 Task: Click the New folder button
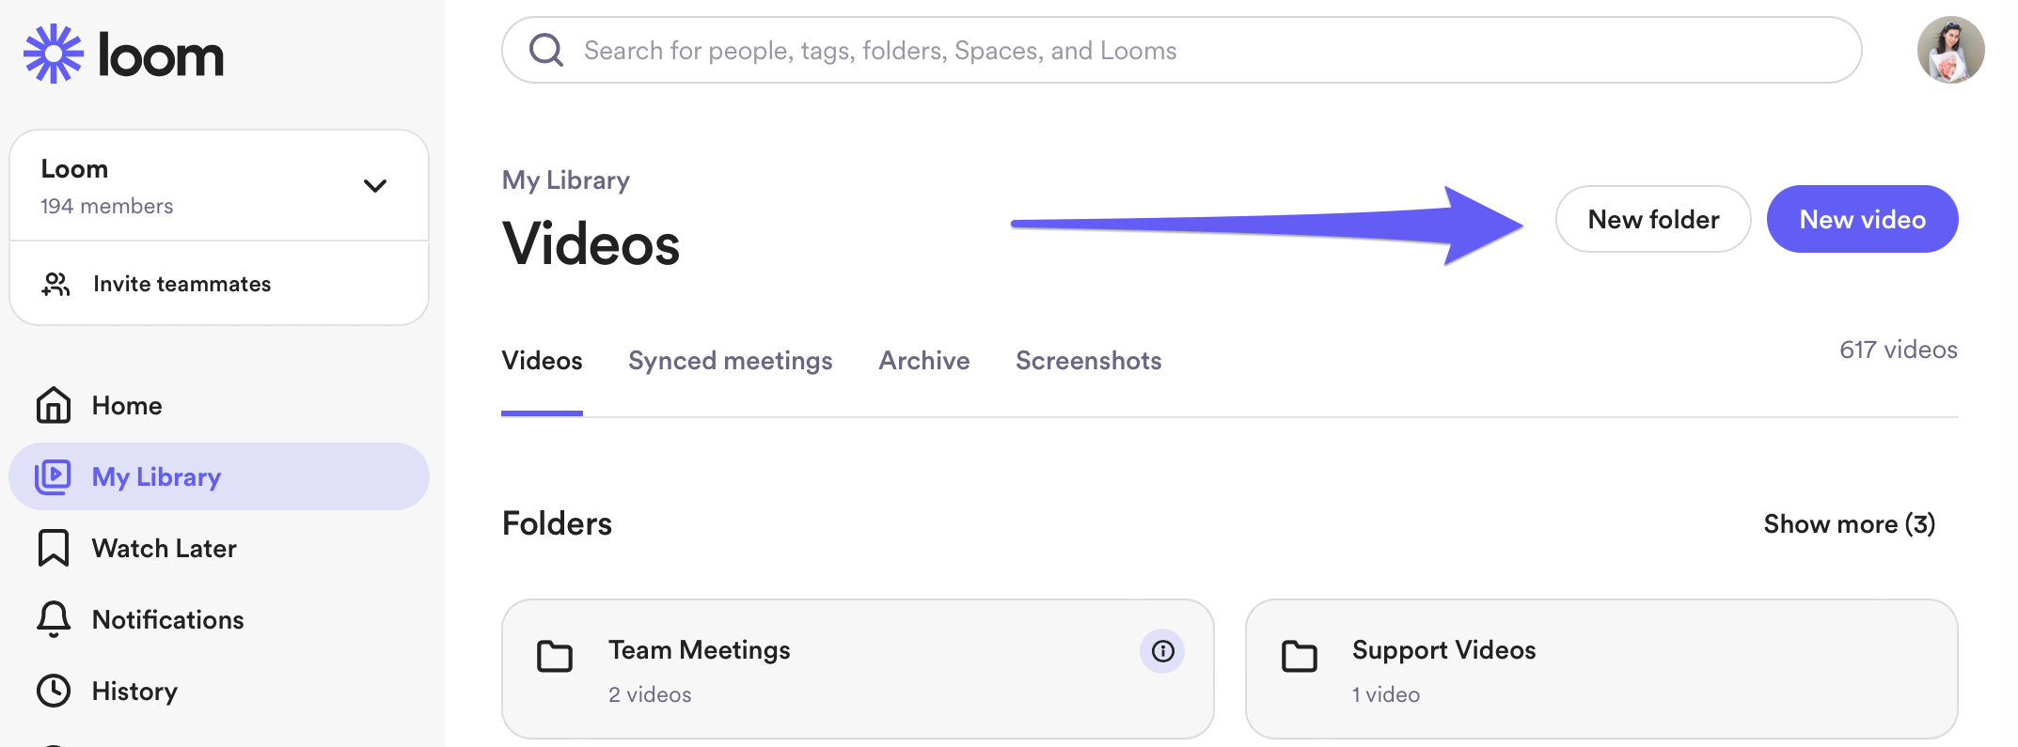tap(1652, 220)
